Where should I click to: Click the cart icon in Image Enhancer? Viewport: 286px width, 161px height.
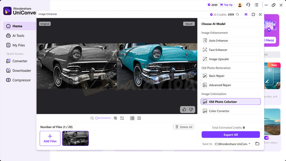pos(246,14)
